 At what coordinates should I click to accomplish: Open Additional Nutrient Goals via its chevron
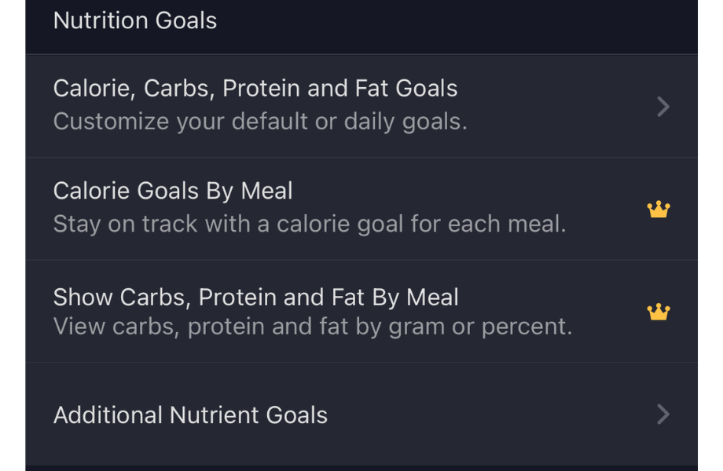(x=662, y=414)
